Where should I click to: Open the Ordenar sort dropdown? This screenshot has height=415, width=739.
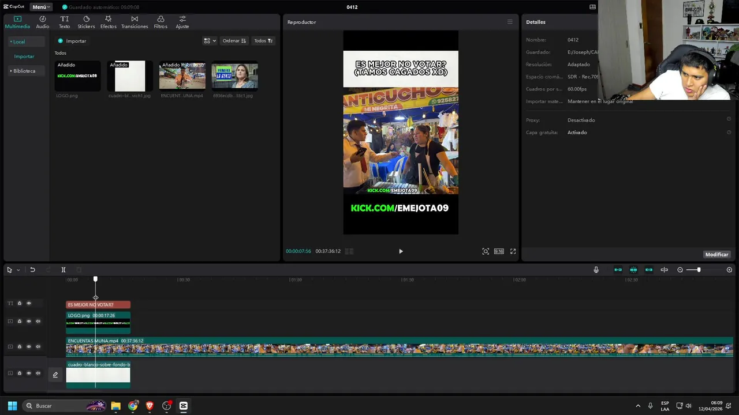234,41
